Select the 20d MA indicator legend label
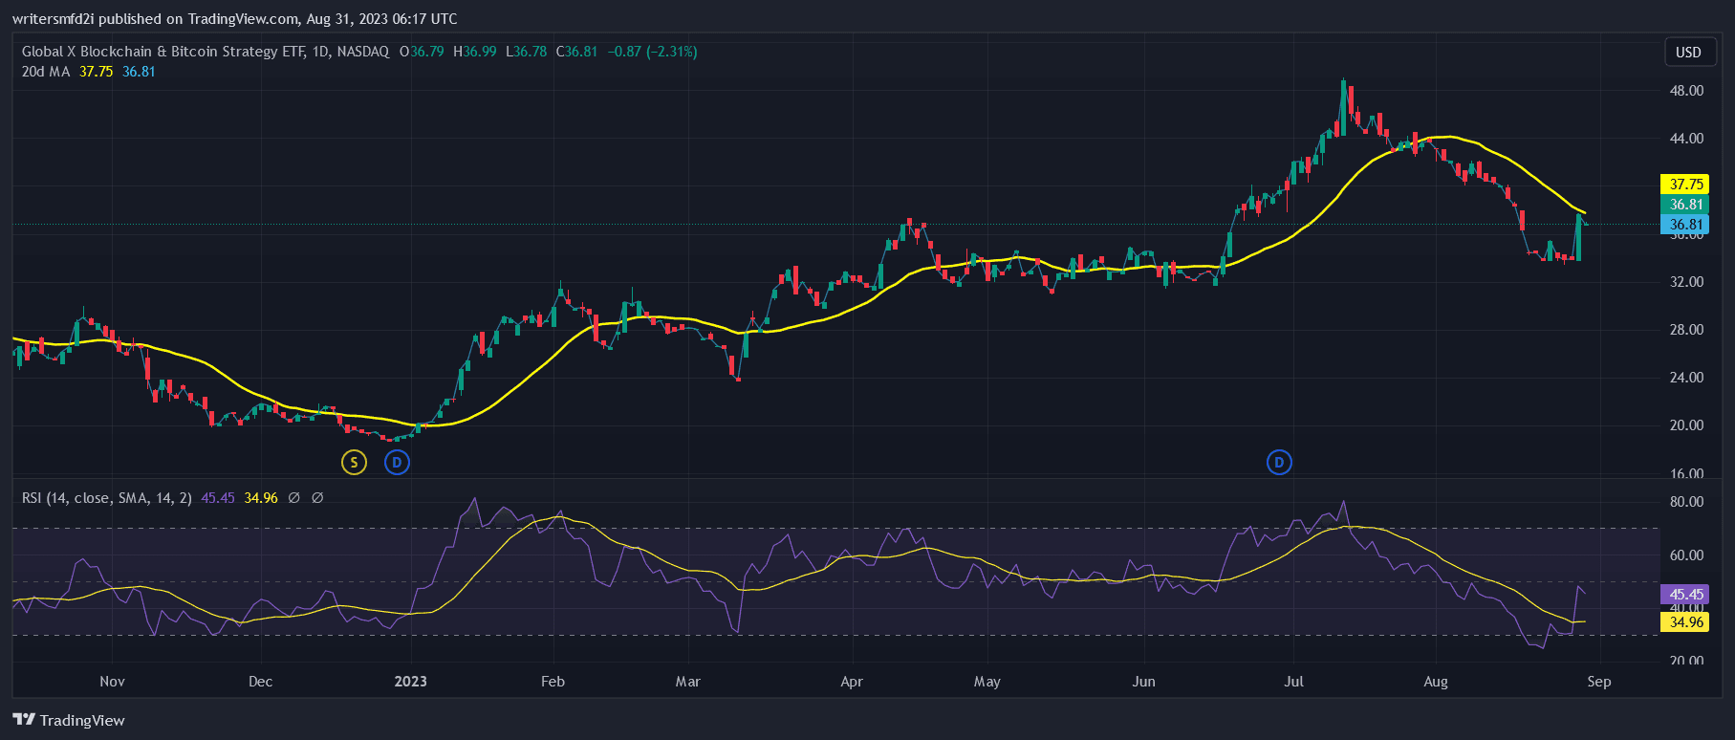The height and width of the screenshot is (740, 1735). click(x=46, y=72)
